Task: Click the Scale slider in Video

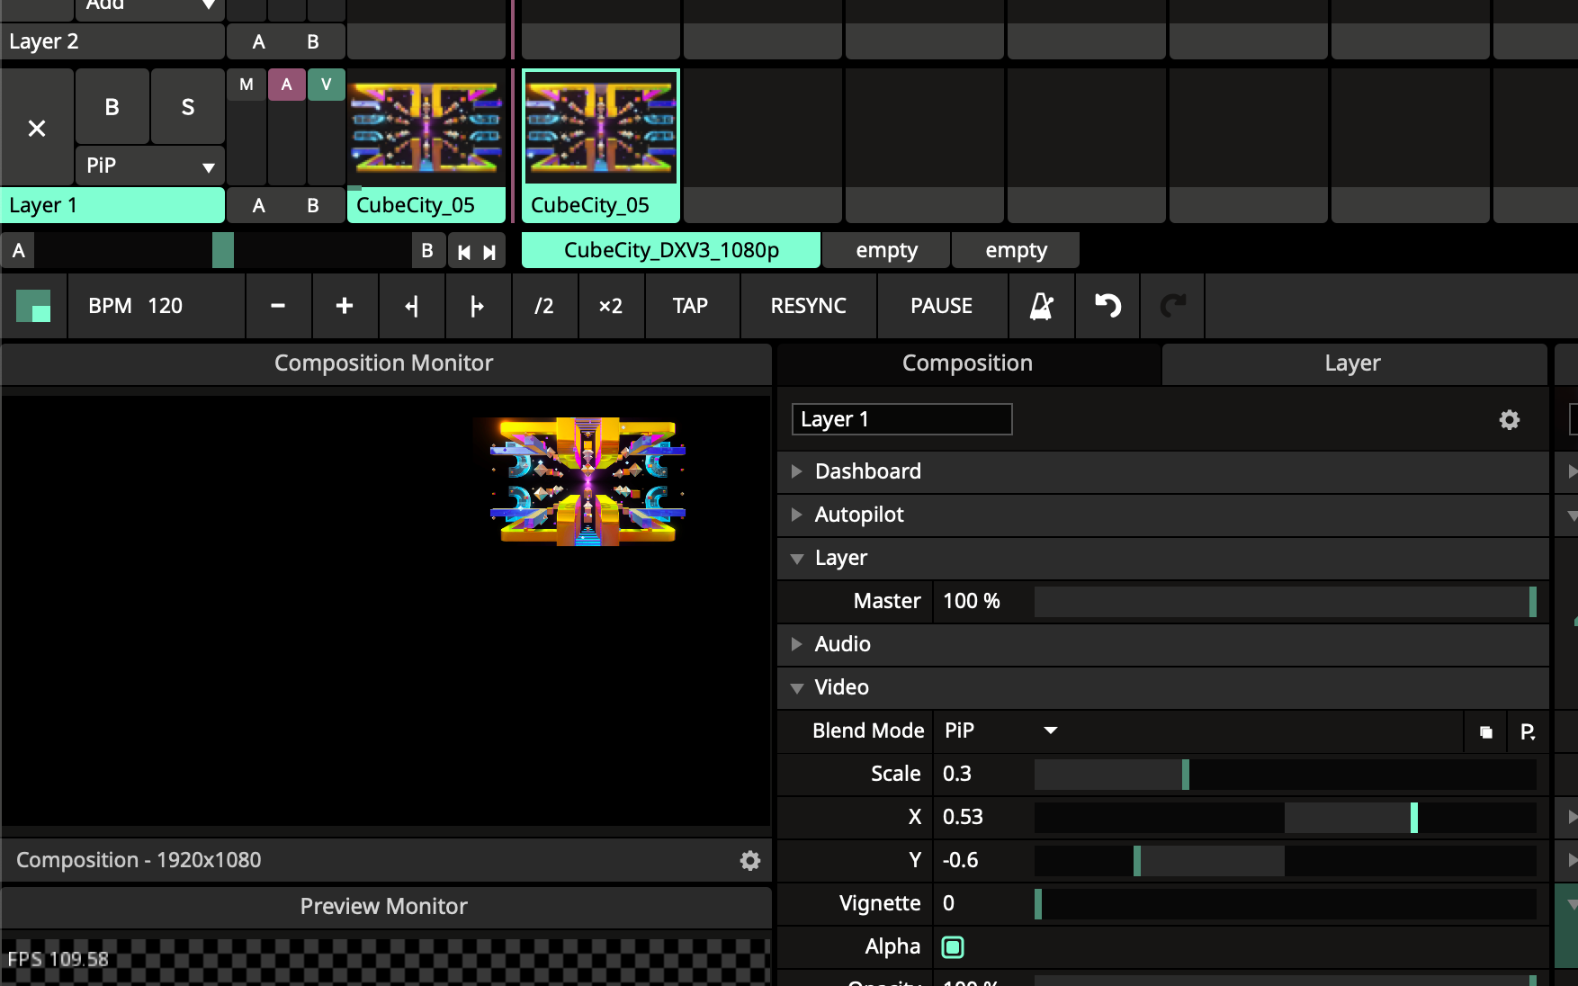Action: click(1285, 774)
